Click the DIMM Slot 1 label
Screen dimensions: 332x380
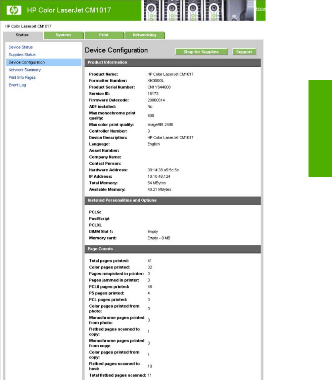[101, 232]
